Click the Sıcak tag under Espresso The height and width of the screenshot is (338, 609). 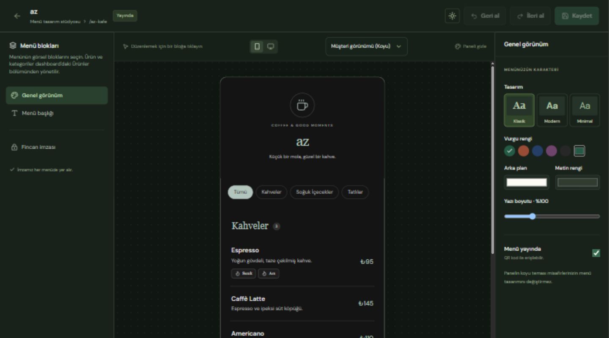pyautogui.click(x=244, y=273)
